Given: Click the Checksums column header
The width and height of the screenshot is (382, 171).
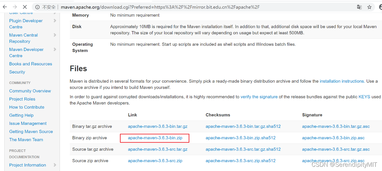Looking at the screenshot, I should (x=218, y=115).
